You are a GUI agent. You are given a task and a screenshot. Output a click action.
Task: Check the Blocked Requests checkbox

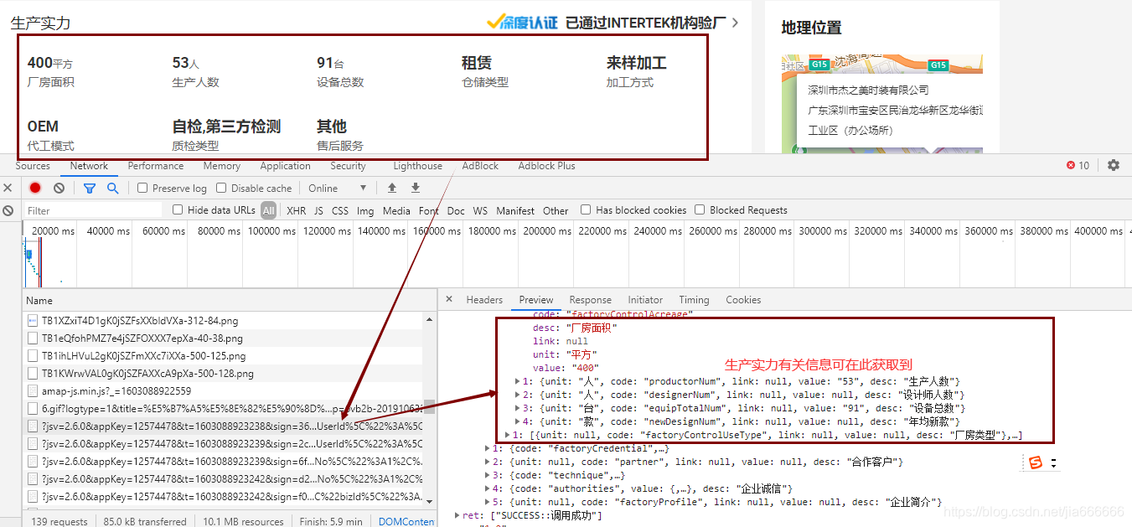(700, 210)
